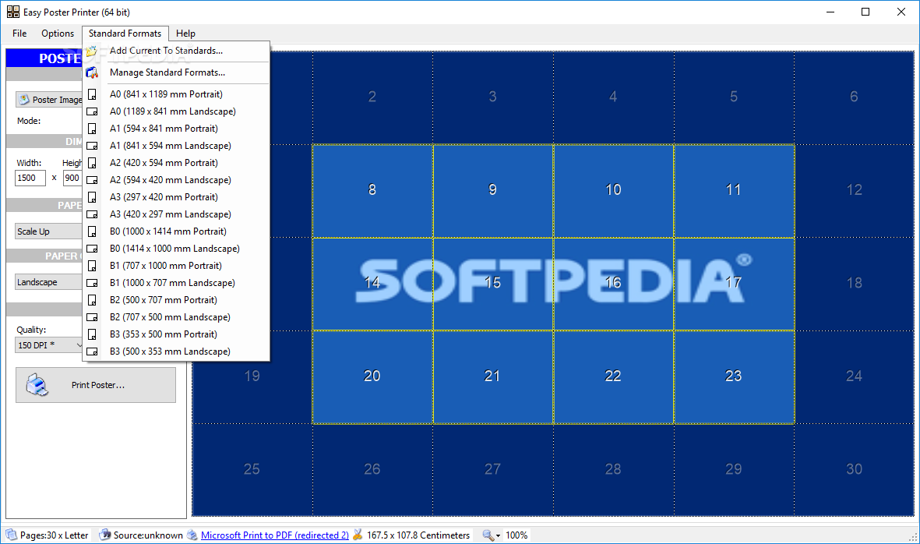
Task: Click the Add Current To Standards icon
Action: (91, 51)
